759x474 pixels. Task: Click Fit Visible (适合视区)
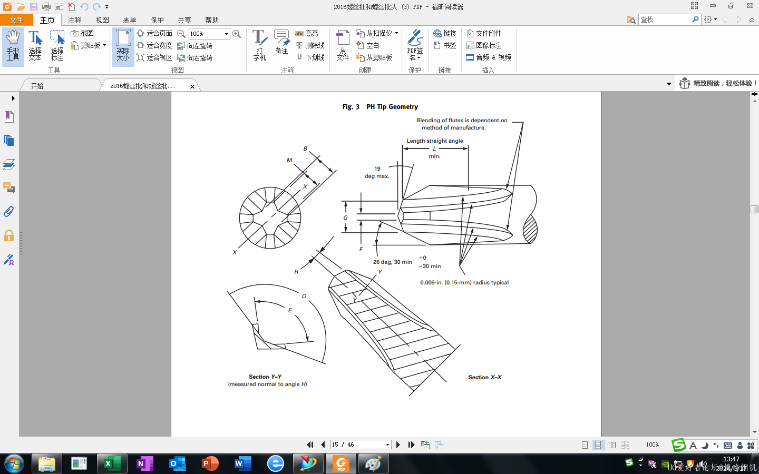(x=154, y=57)
